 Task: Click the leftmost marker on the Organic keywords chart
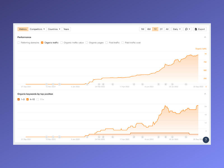(x=46, y=137)
